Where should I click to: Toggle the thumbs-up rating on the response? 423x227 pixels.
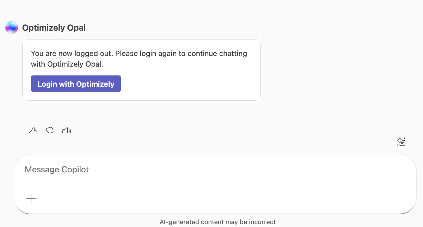point(32,130)
